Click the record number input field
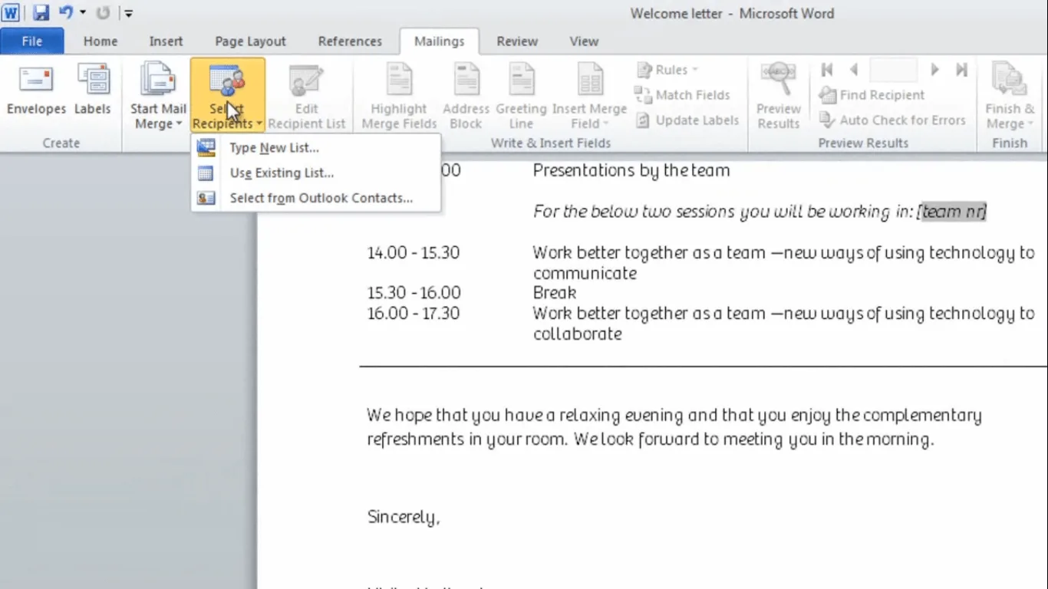Image resolution: width=1048 pixels, height=589 pixels. click(894, 70)
